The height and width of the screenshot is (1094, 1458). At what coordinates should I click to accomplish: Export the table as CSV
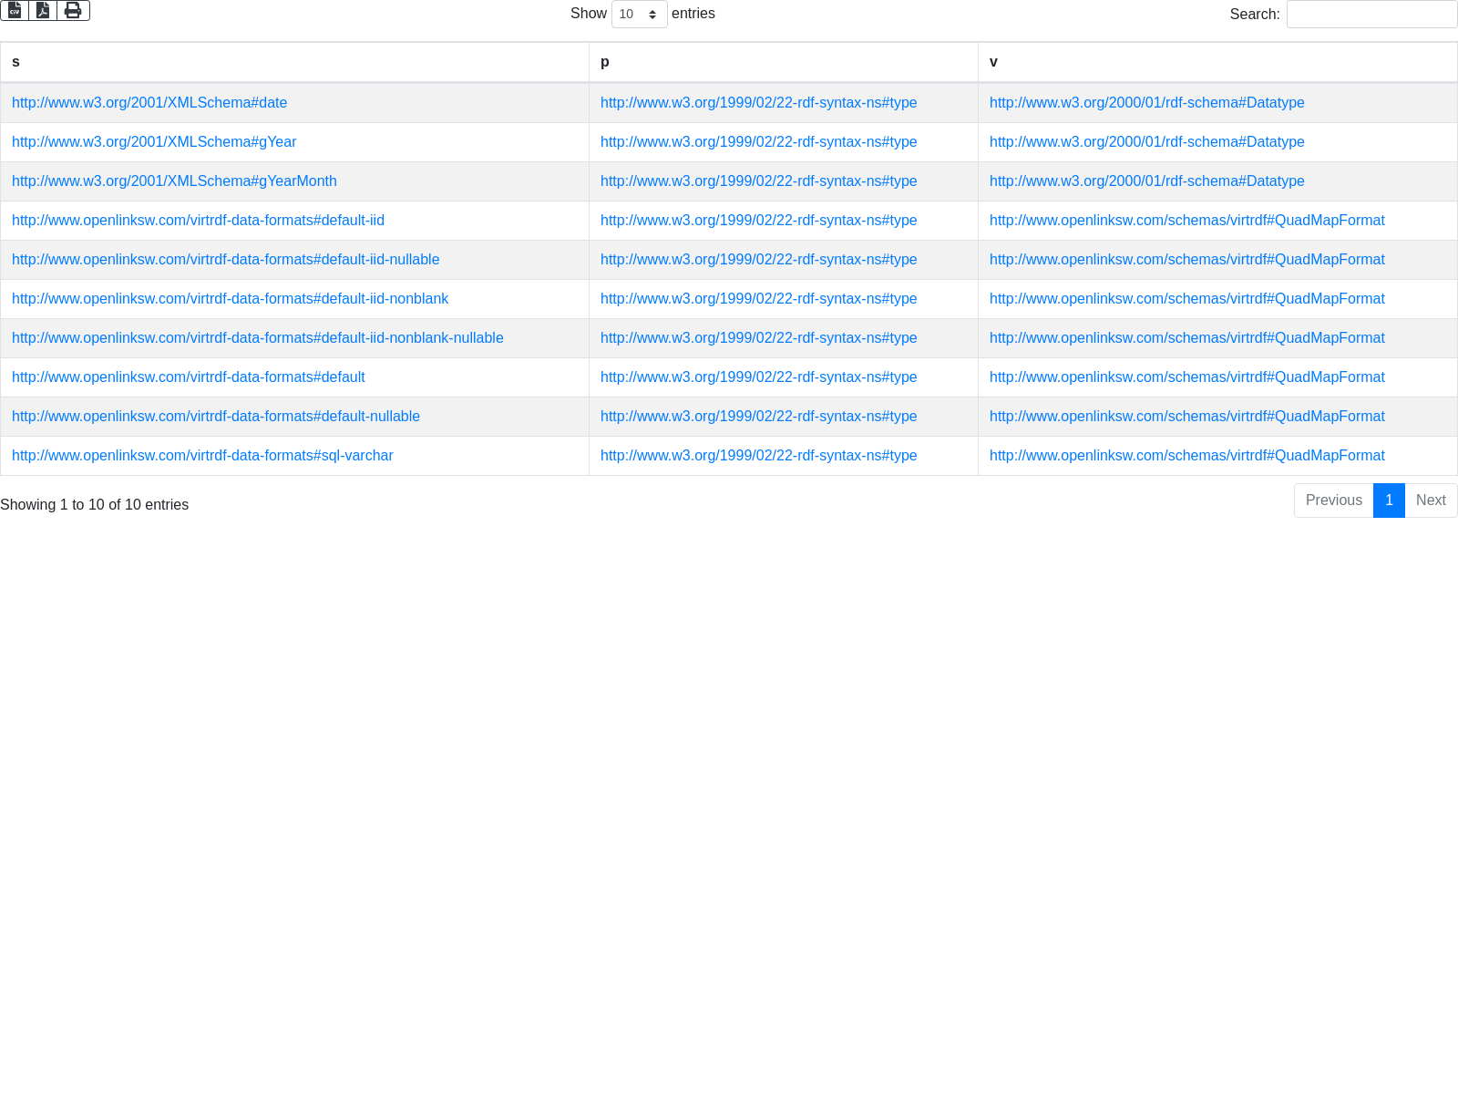(x=15, y=10)
